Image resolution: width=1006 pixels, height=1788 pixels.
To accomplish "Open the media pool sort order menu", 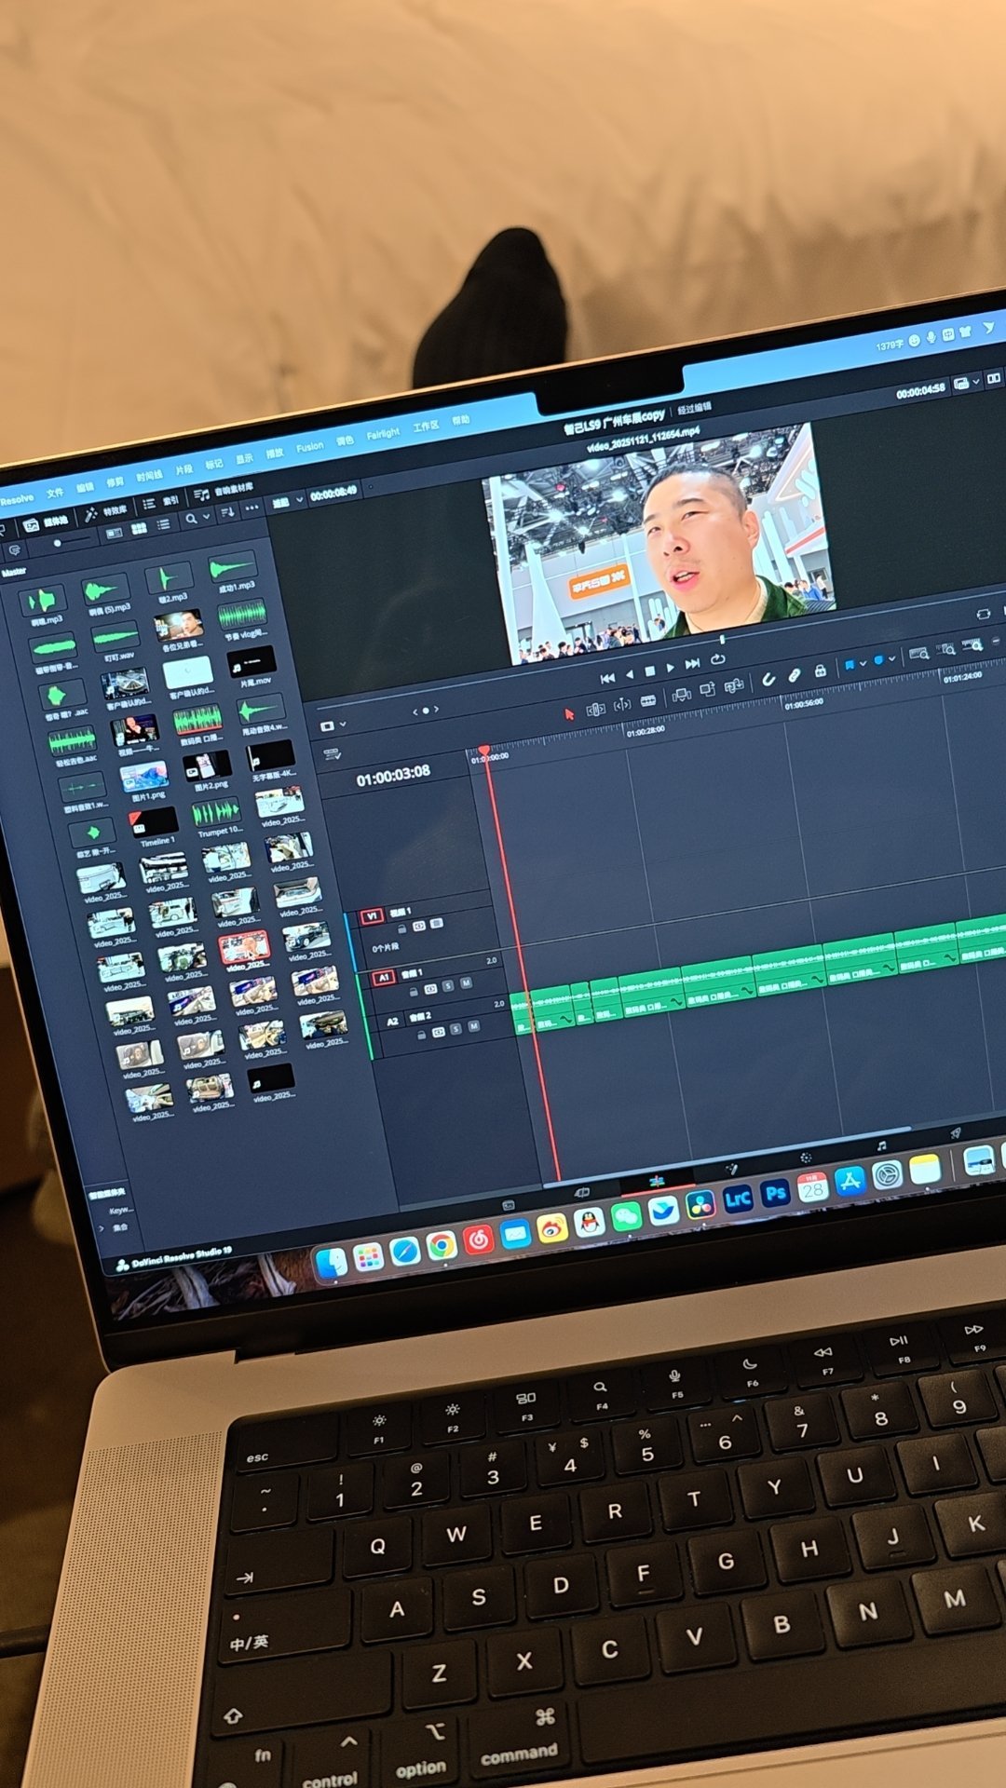I will 227,514.
